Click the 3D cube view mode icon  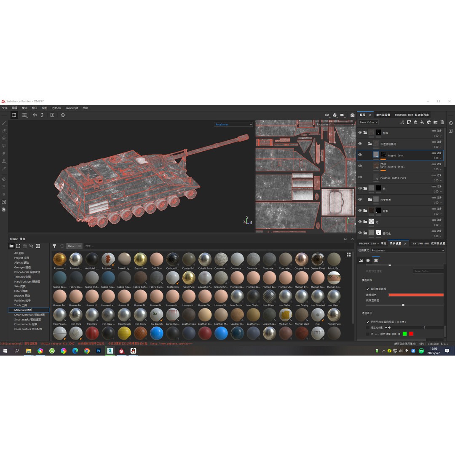[335, 115]
